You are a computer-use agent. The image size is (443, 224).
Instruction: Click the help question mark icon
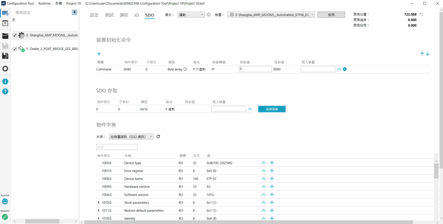[x=5, y=91]
